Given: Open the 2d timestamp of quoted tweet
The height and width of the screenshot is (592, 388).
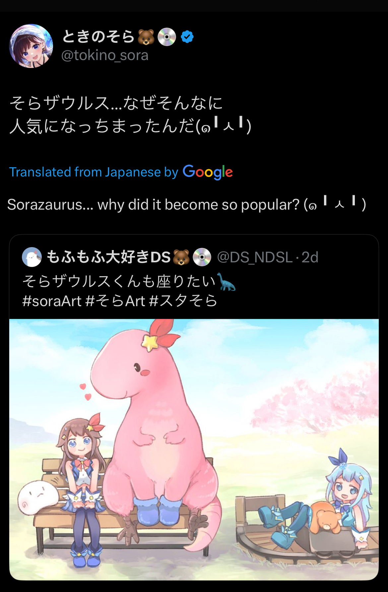Looking at the screenshot, I should tap(310, 257).
